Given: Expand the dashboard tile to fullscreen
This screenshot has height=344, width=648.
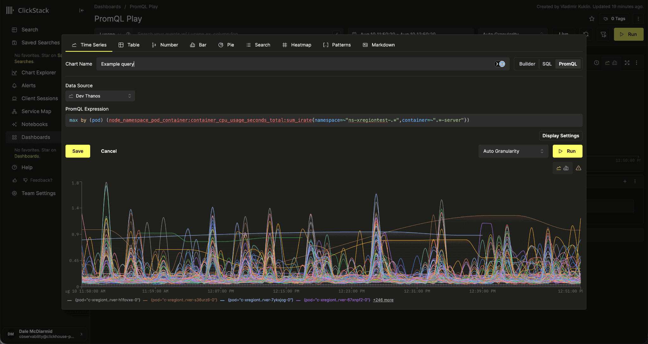Looking at the screenshot, I should (x=627, y=63).
